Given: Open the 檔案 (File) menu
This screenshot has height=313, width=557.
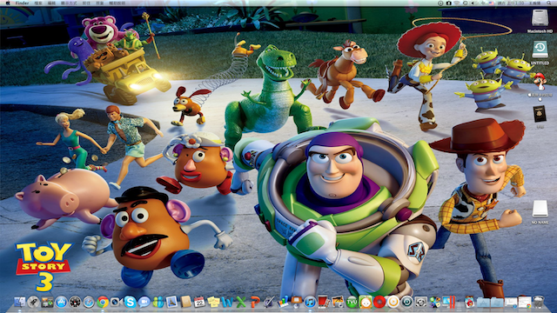Looking at the screenshot, I should coord(38,3).
